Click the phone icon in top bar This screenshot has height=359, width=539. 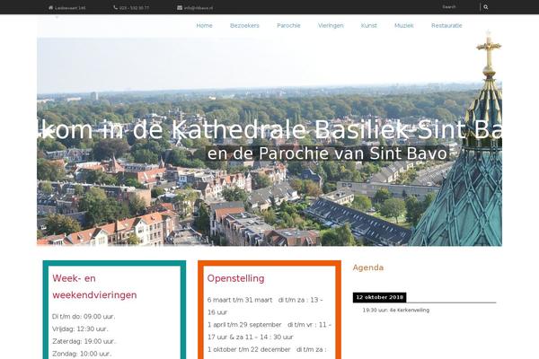click(116, 7)
